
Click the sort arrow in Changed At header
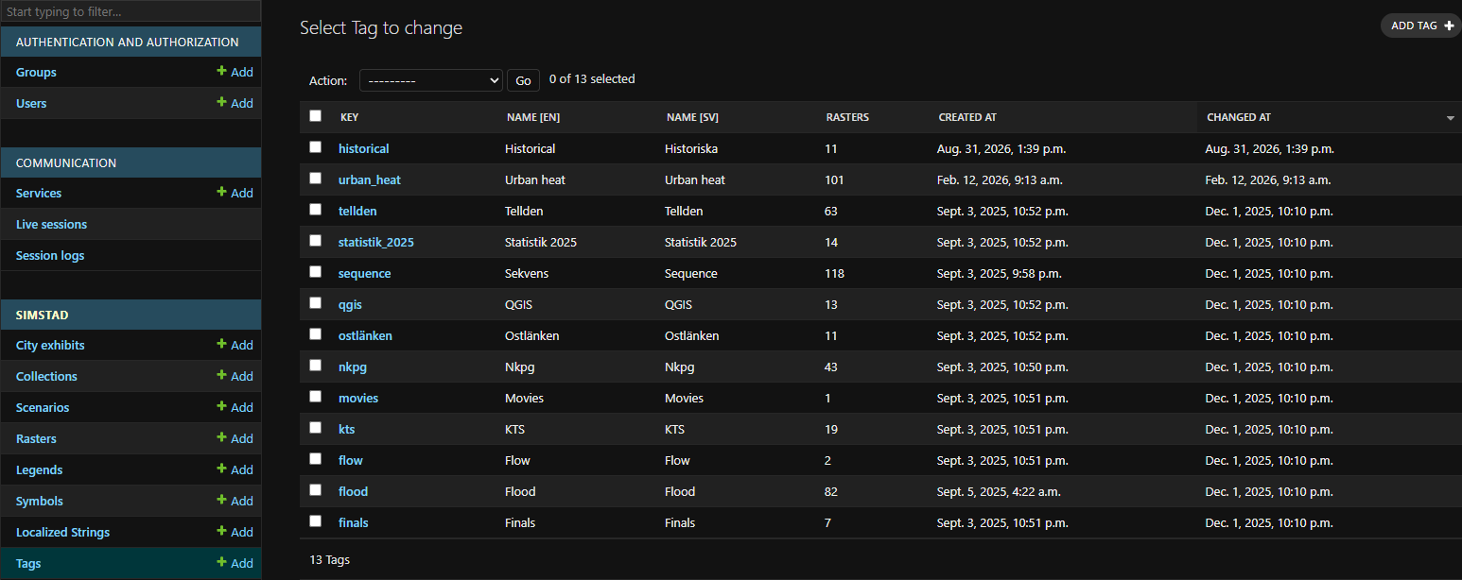[1450, 118]
